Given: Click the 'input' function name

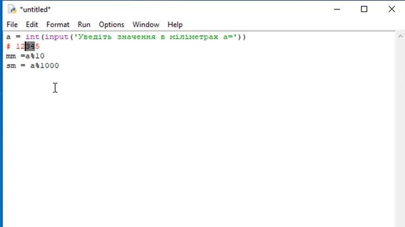Looking at the screenshot, I should click(x=56, y=37).
